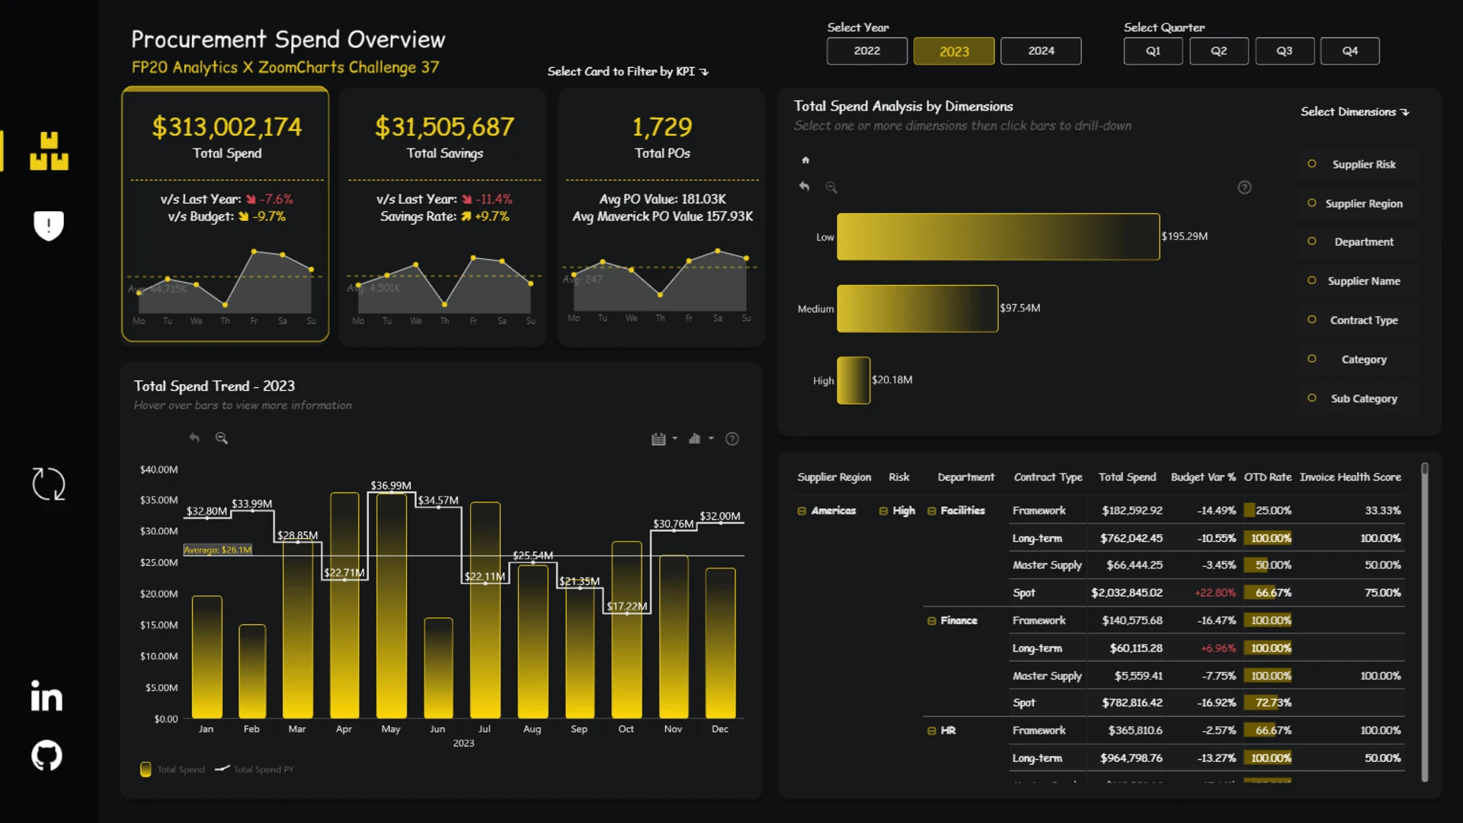Click the Average: $26.1M line label
This screenshot has width=1463, height=823.
(218, 550)
